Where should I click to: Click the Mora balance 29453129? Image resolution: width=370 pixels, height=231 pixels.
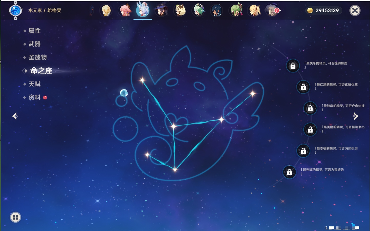(x=327, y=10)
